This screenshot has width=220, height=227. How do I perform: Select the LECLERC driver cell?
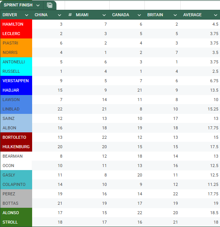pos(16,34)
